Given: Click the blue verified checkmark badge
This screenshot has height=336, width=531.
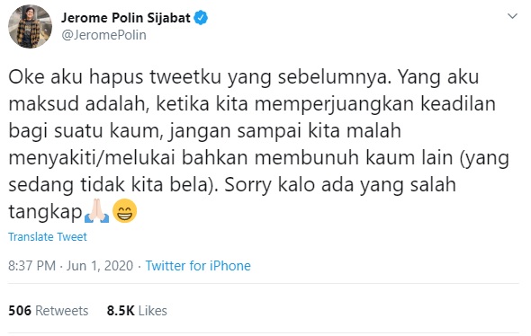Looking at the screenshot, I should (x=201, y=18).
